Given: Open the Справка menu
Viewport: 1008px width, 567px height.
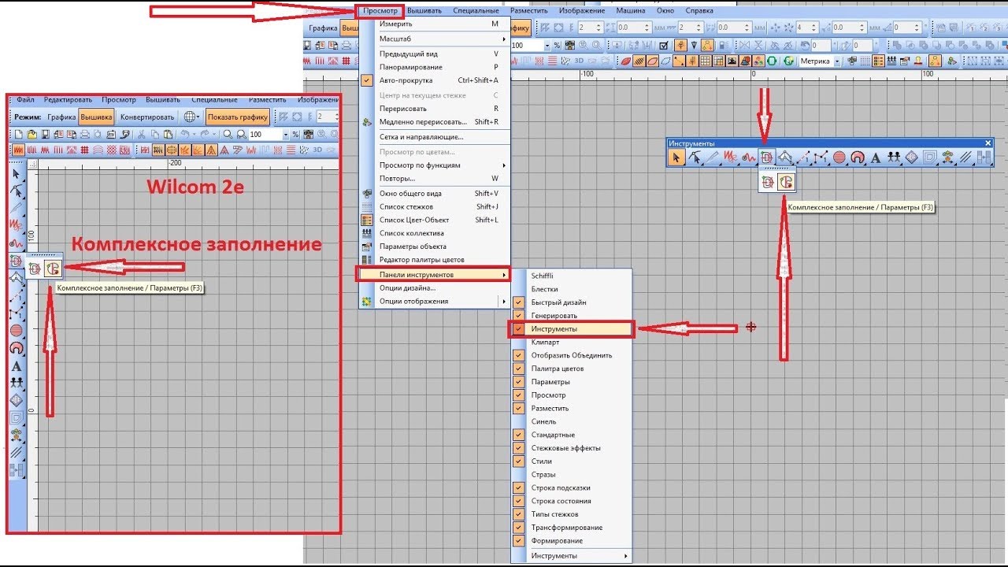Looking at the screenshot, I should click(699, 11).
